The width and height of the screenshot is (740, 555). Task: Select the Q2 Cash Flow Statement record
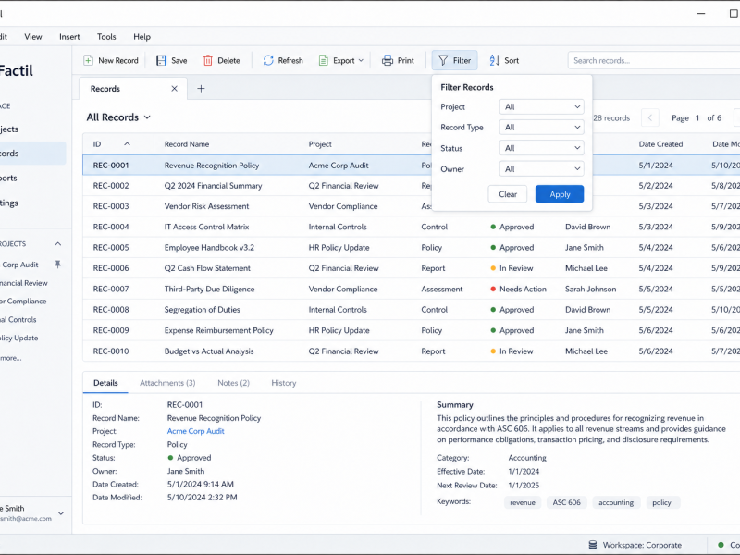(x=411, y=268)
